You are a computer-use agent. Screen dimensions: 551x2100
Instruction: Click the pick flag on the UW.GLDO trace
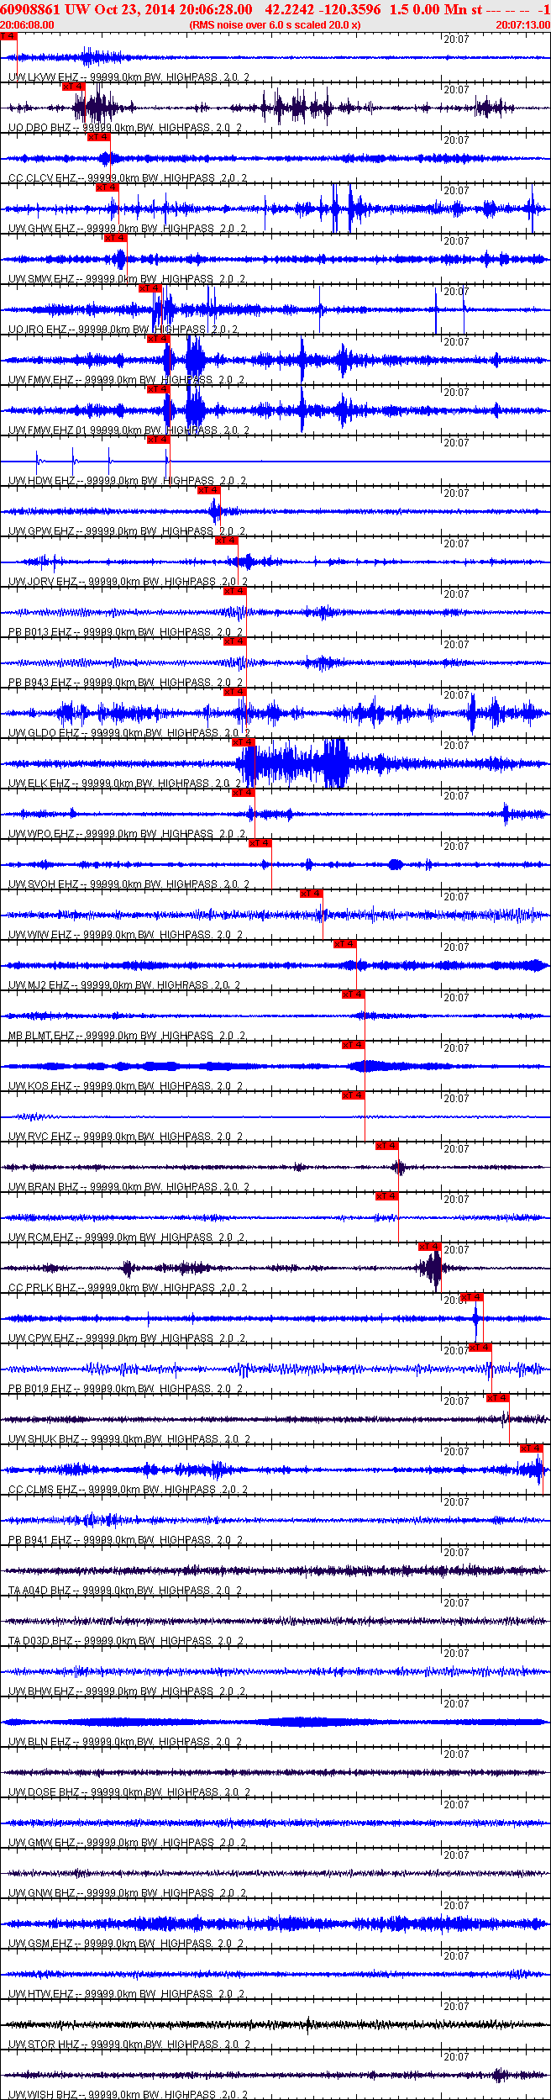pos(234,692)
